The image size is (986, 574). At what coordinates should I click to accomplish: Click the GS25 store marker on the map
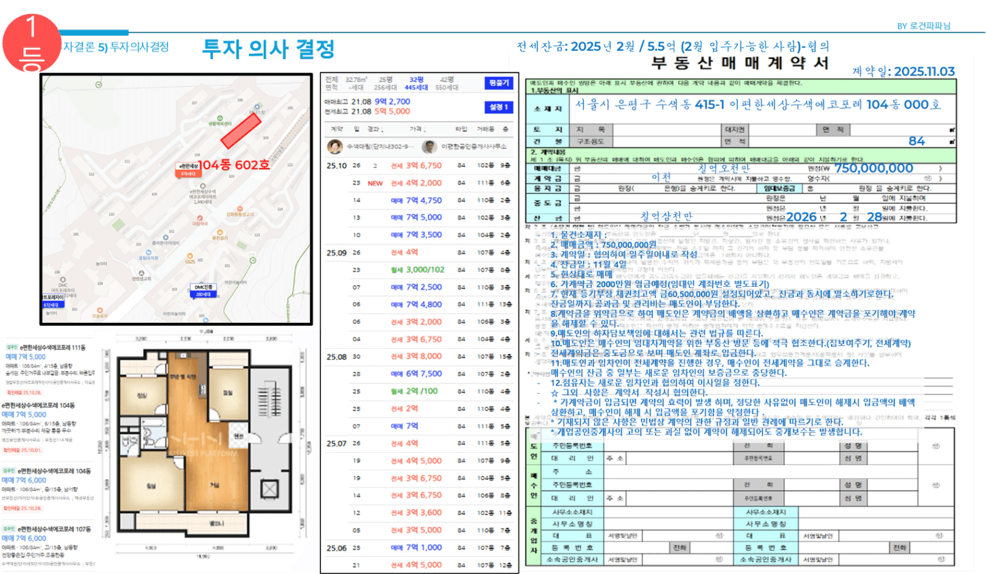click(190, 258)
